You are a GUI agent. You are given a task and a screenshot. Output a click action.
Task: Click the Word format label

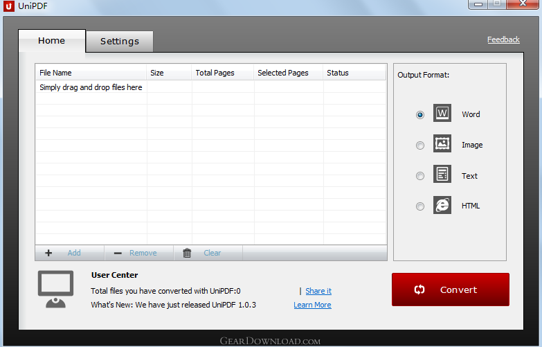click(471, 114)
